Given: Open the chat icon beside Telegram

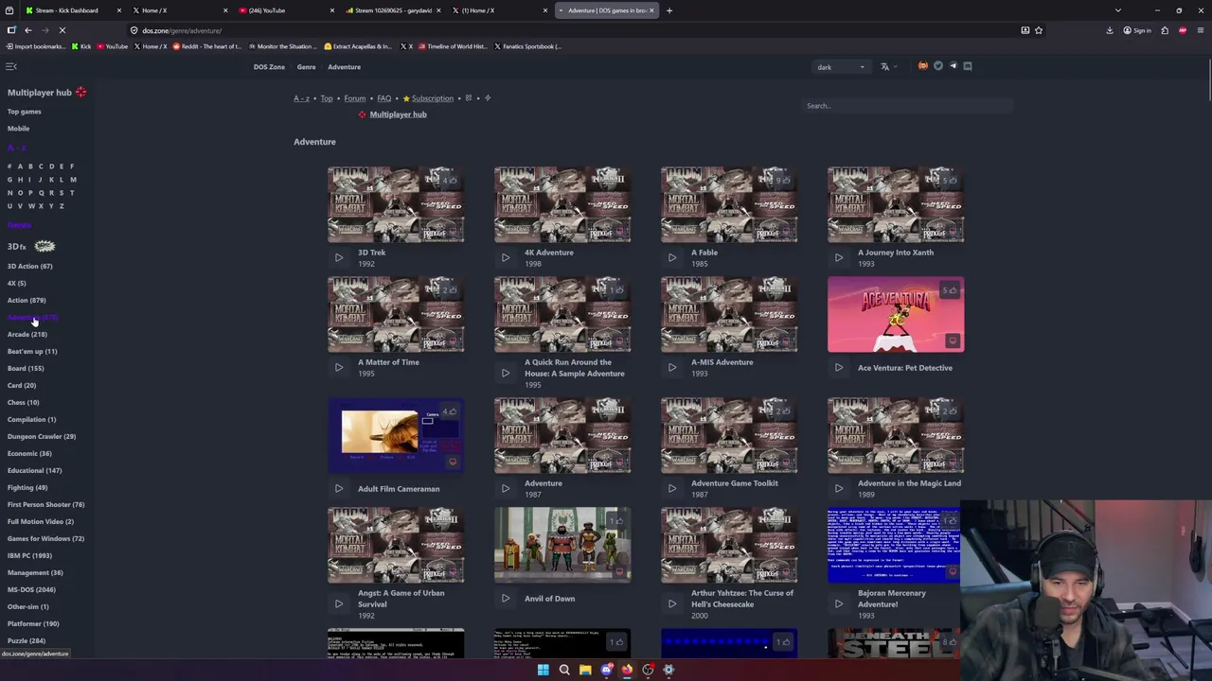Looking at the screenshot, I should (967, 66).
